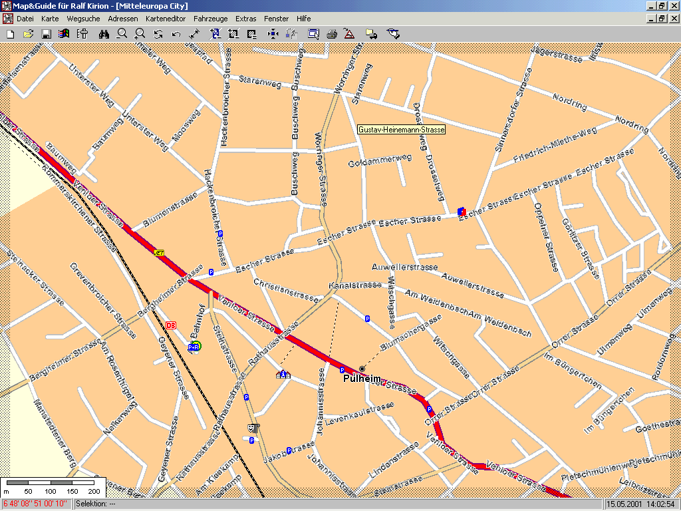Restore the inner Mitteleuropa City document window
Image resolution: width=681 pixels, height=511 pixels.
[x=662, y=19]
